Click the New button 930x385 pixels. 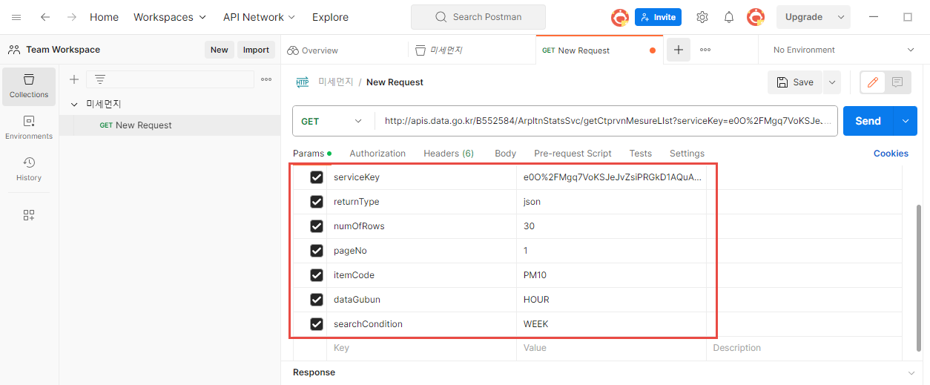[x=220, y=50]
